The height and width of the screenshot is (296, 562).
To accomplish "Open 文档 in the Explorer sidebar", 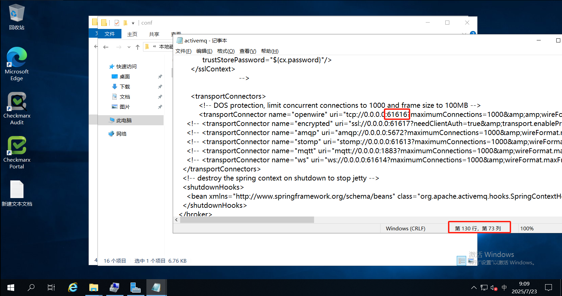I will (x=125, y=97).
